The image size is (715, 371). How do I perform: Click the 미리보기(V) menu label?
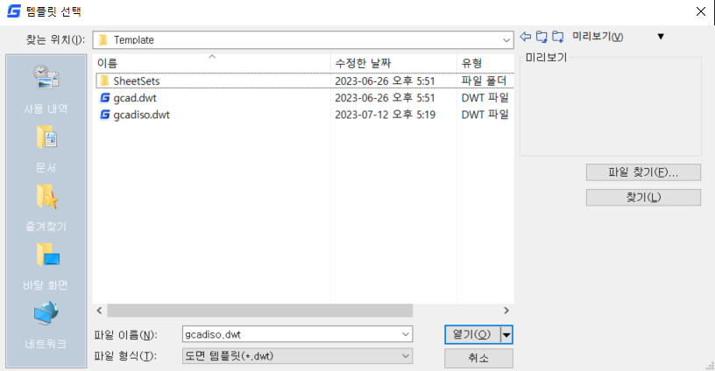598,37
